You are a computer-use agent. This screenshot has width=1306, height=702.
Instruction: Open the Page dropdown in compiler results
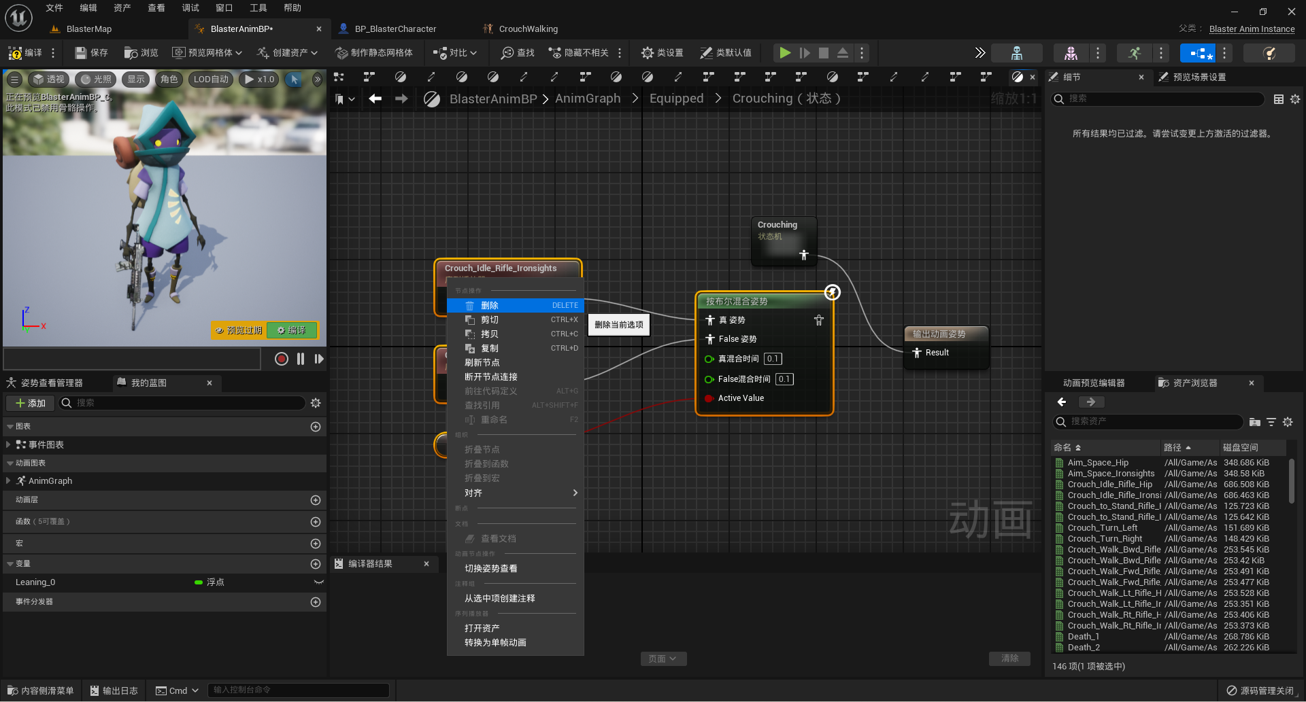pyautogui.click(x=663, y=659)
